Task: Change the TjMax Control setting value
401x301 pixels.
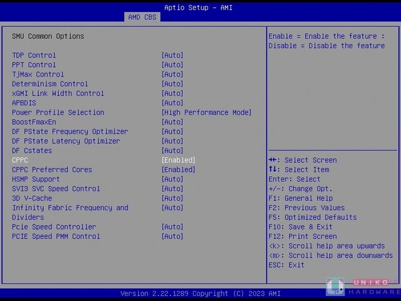Action: tap(172, 74)
